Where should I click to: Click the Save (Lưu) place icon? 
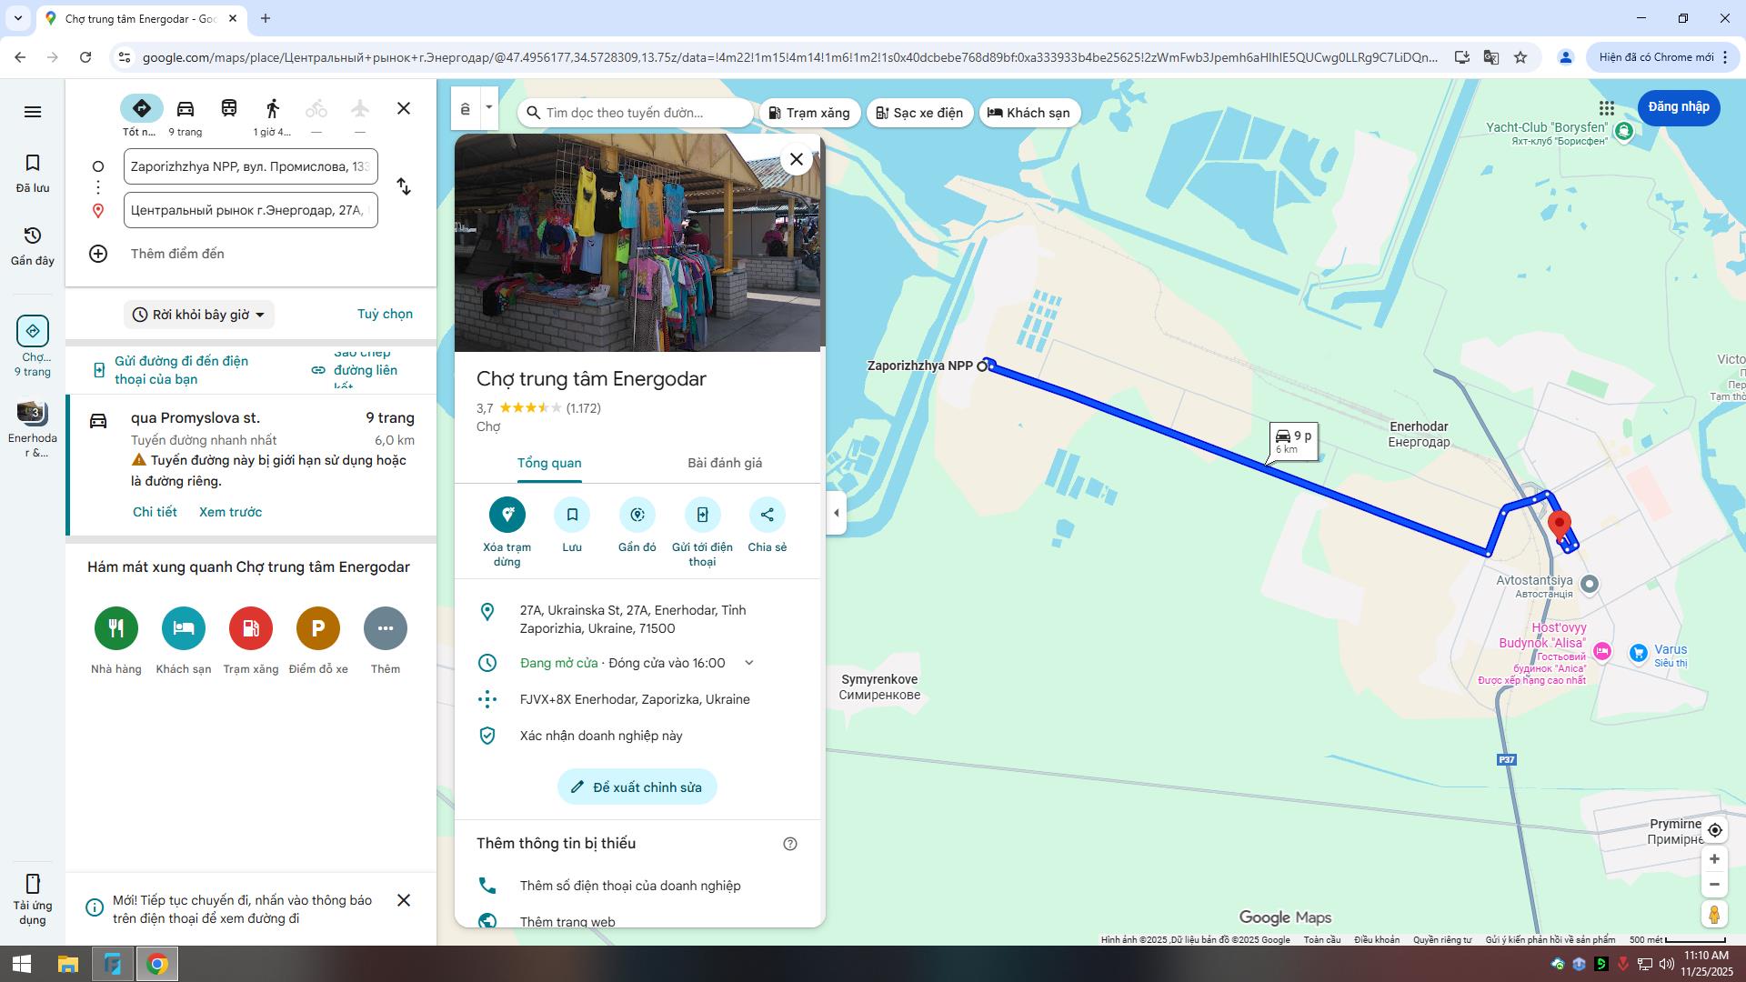click(x=572, y=516)
